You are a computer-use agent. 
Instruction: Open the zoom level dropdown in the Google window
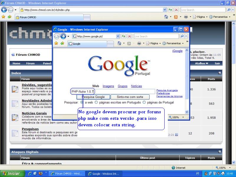click(x=183, y=117)
